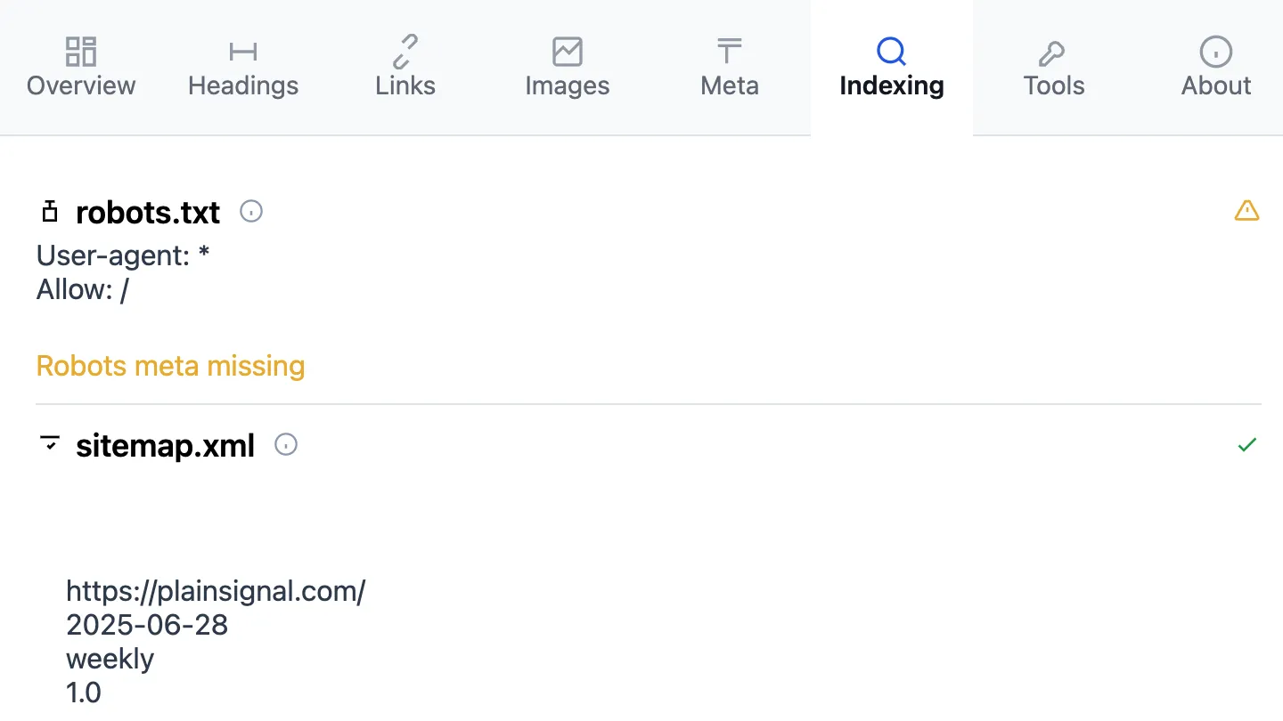Click the sitemap.xml heading
This screenshot has width=1283, height=721.
[x=165, y=445]
